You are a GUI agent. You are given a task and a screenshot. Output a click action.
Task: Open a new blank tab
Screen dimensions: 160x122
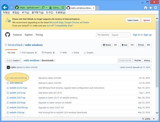click(x=98, y=8)
